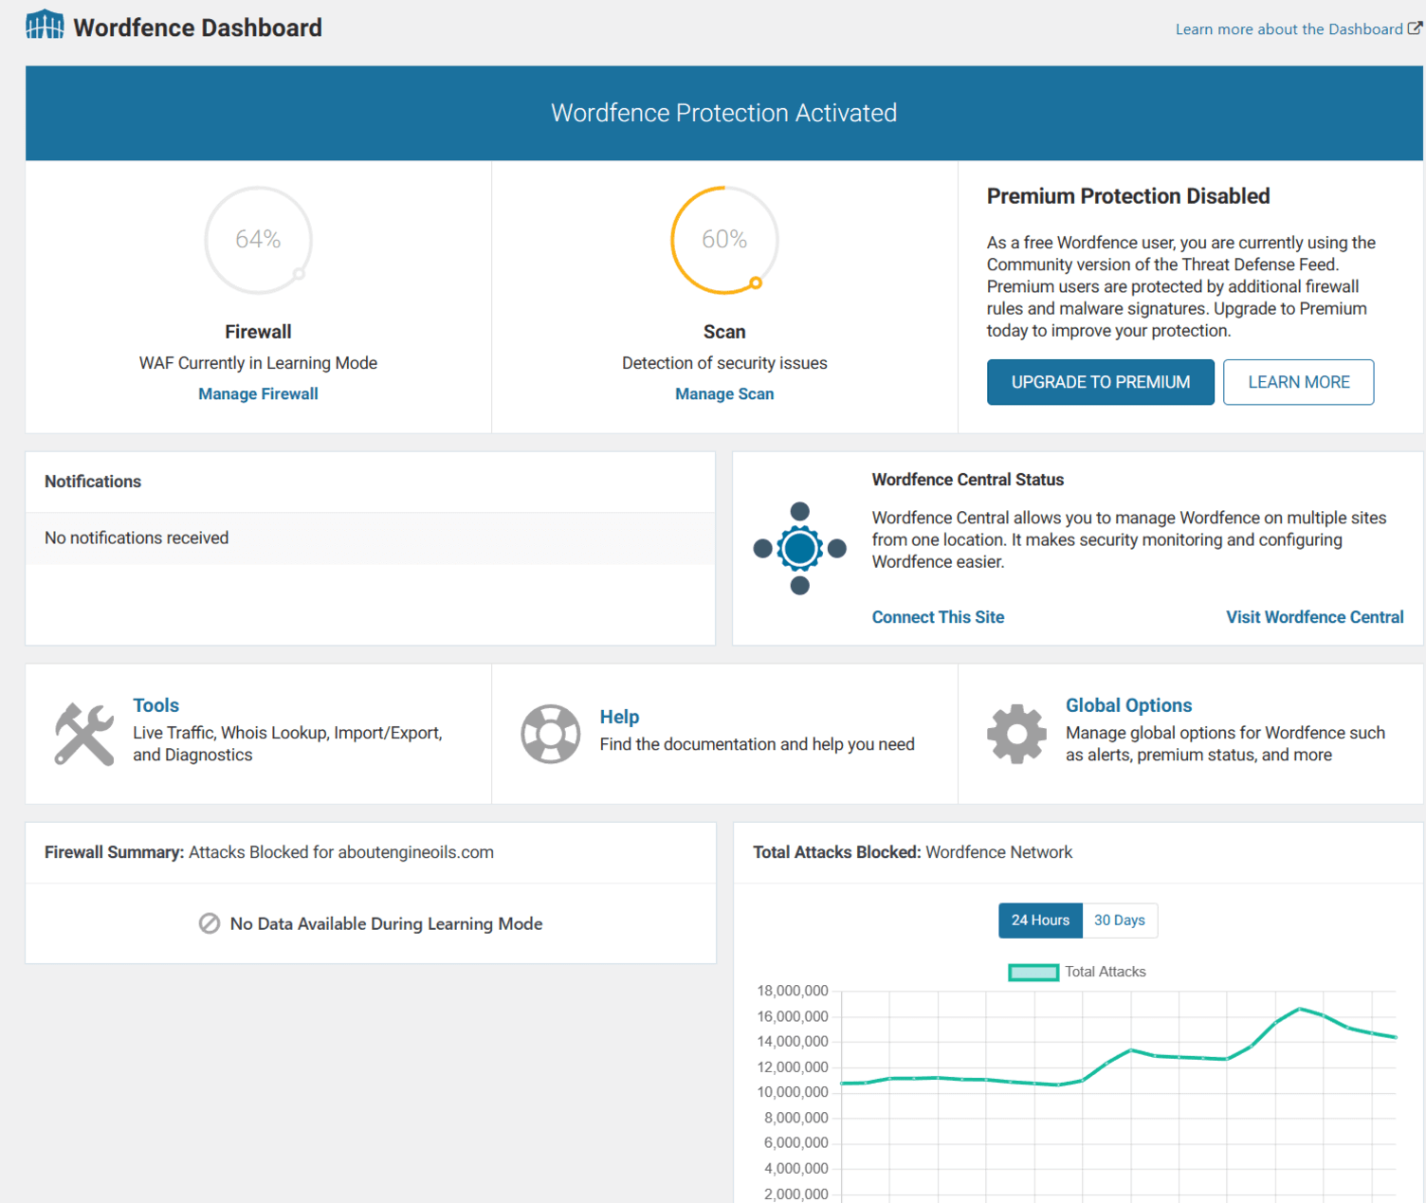Switch the attacks chart to 30 Days
The width and height of the screenshot is (1426, 1203).
tap(1120, 920)
